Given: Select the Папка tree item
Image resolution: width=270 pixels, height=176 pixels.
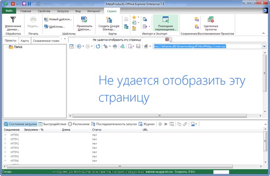Looking at the screenshot, I should point(18,47).
